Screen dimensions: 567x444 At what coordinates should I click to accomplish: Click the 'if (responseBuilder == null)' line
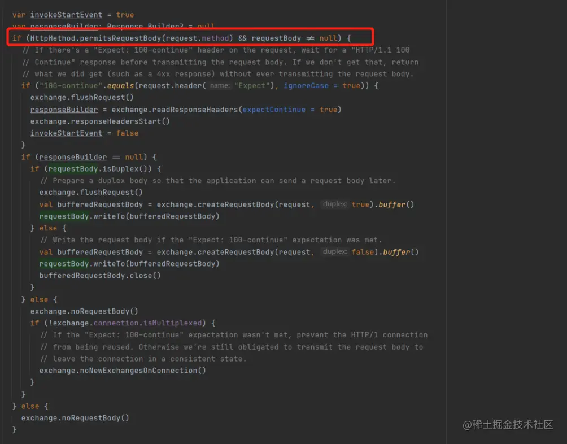point(89,157)
